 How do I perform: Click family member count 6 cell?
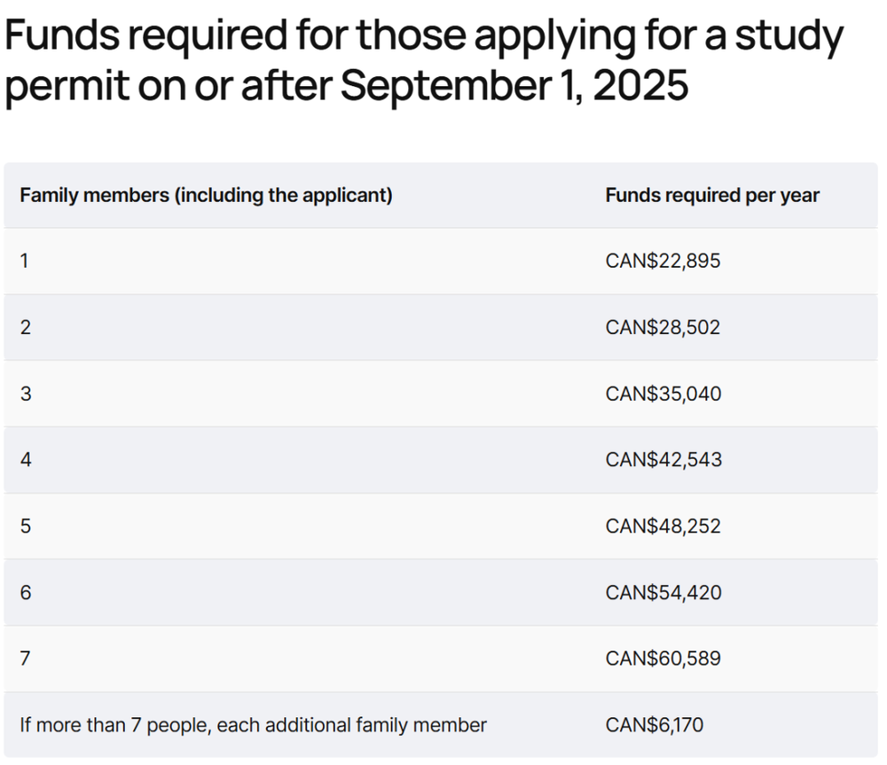[x=26, y=592]
